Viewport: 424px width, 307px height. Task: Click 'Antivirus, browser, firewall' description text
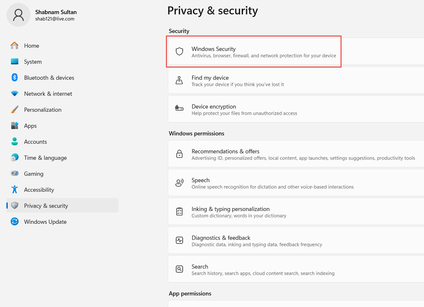tap(264, 55)
